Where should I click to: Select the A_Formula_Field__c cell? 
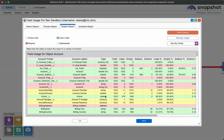click(46, 62)
